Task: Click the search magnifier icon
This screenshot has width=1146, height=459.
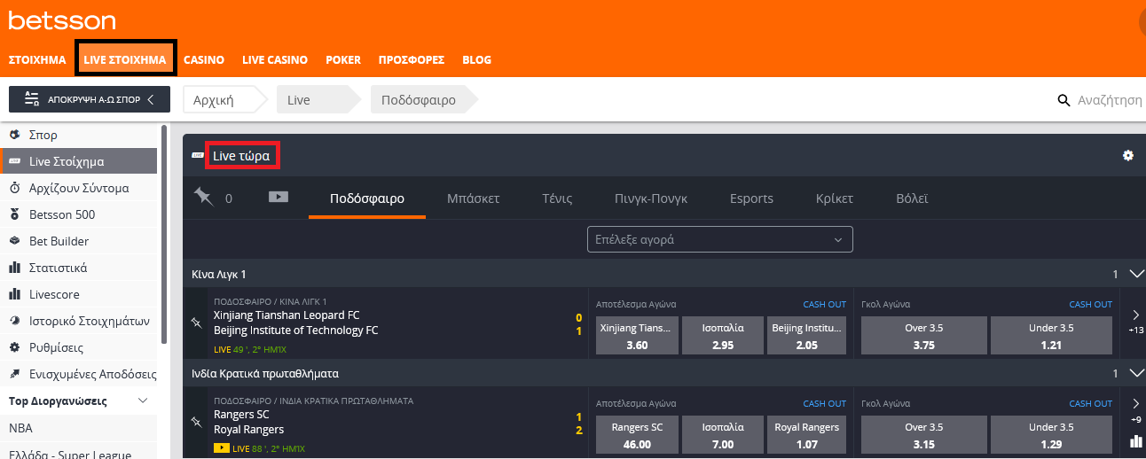Action: (x=1064, y=100)
